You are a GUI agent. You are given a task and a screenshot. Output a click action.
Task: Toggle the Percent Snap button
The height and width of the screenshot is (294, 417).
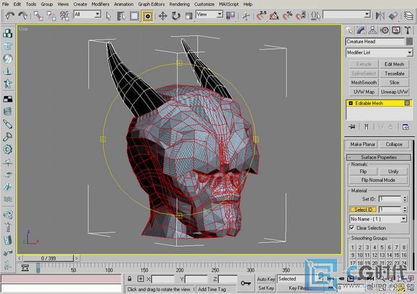click(x=287, y=16)
